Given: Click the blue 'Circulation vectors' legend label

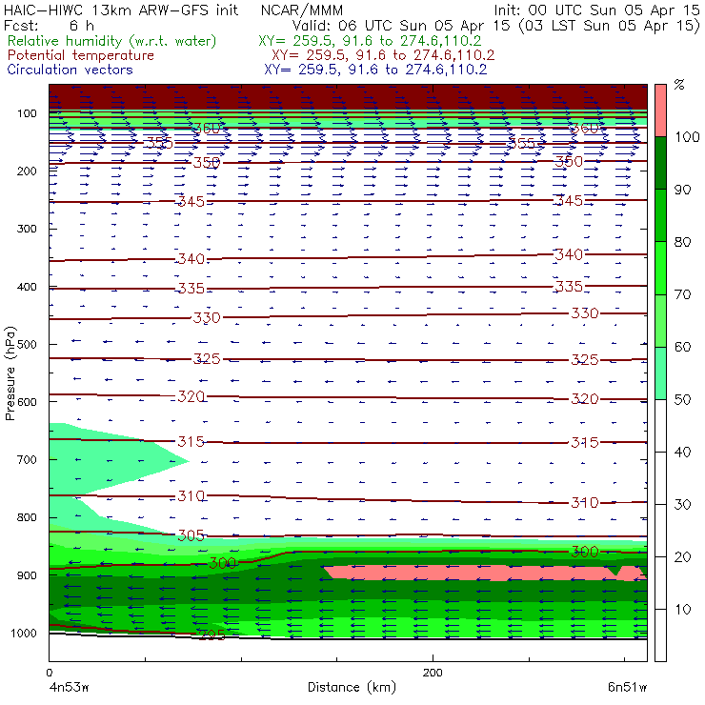Looking at the screenshot, I should click(x=70, y=70).
